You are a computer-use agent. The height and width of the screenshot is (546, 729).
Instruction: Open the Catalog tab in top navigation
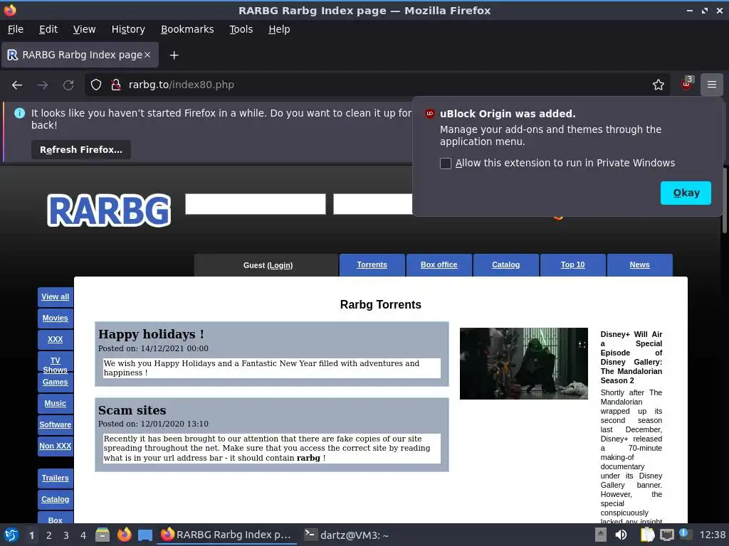click(x=506, y=264)
